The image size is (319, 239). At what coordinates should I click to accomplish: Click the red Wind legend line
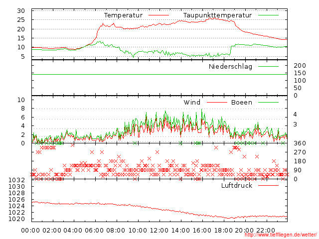(x=217, y=103)
